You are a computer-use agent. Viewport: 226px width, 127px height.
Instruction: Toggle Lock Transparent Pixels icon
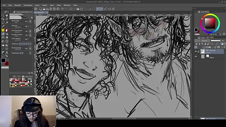pyautogui.click(x=208, y=44)
